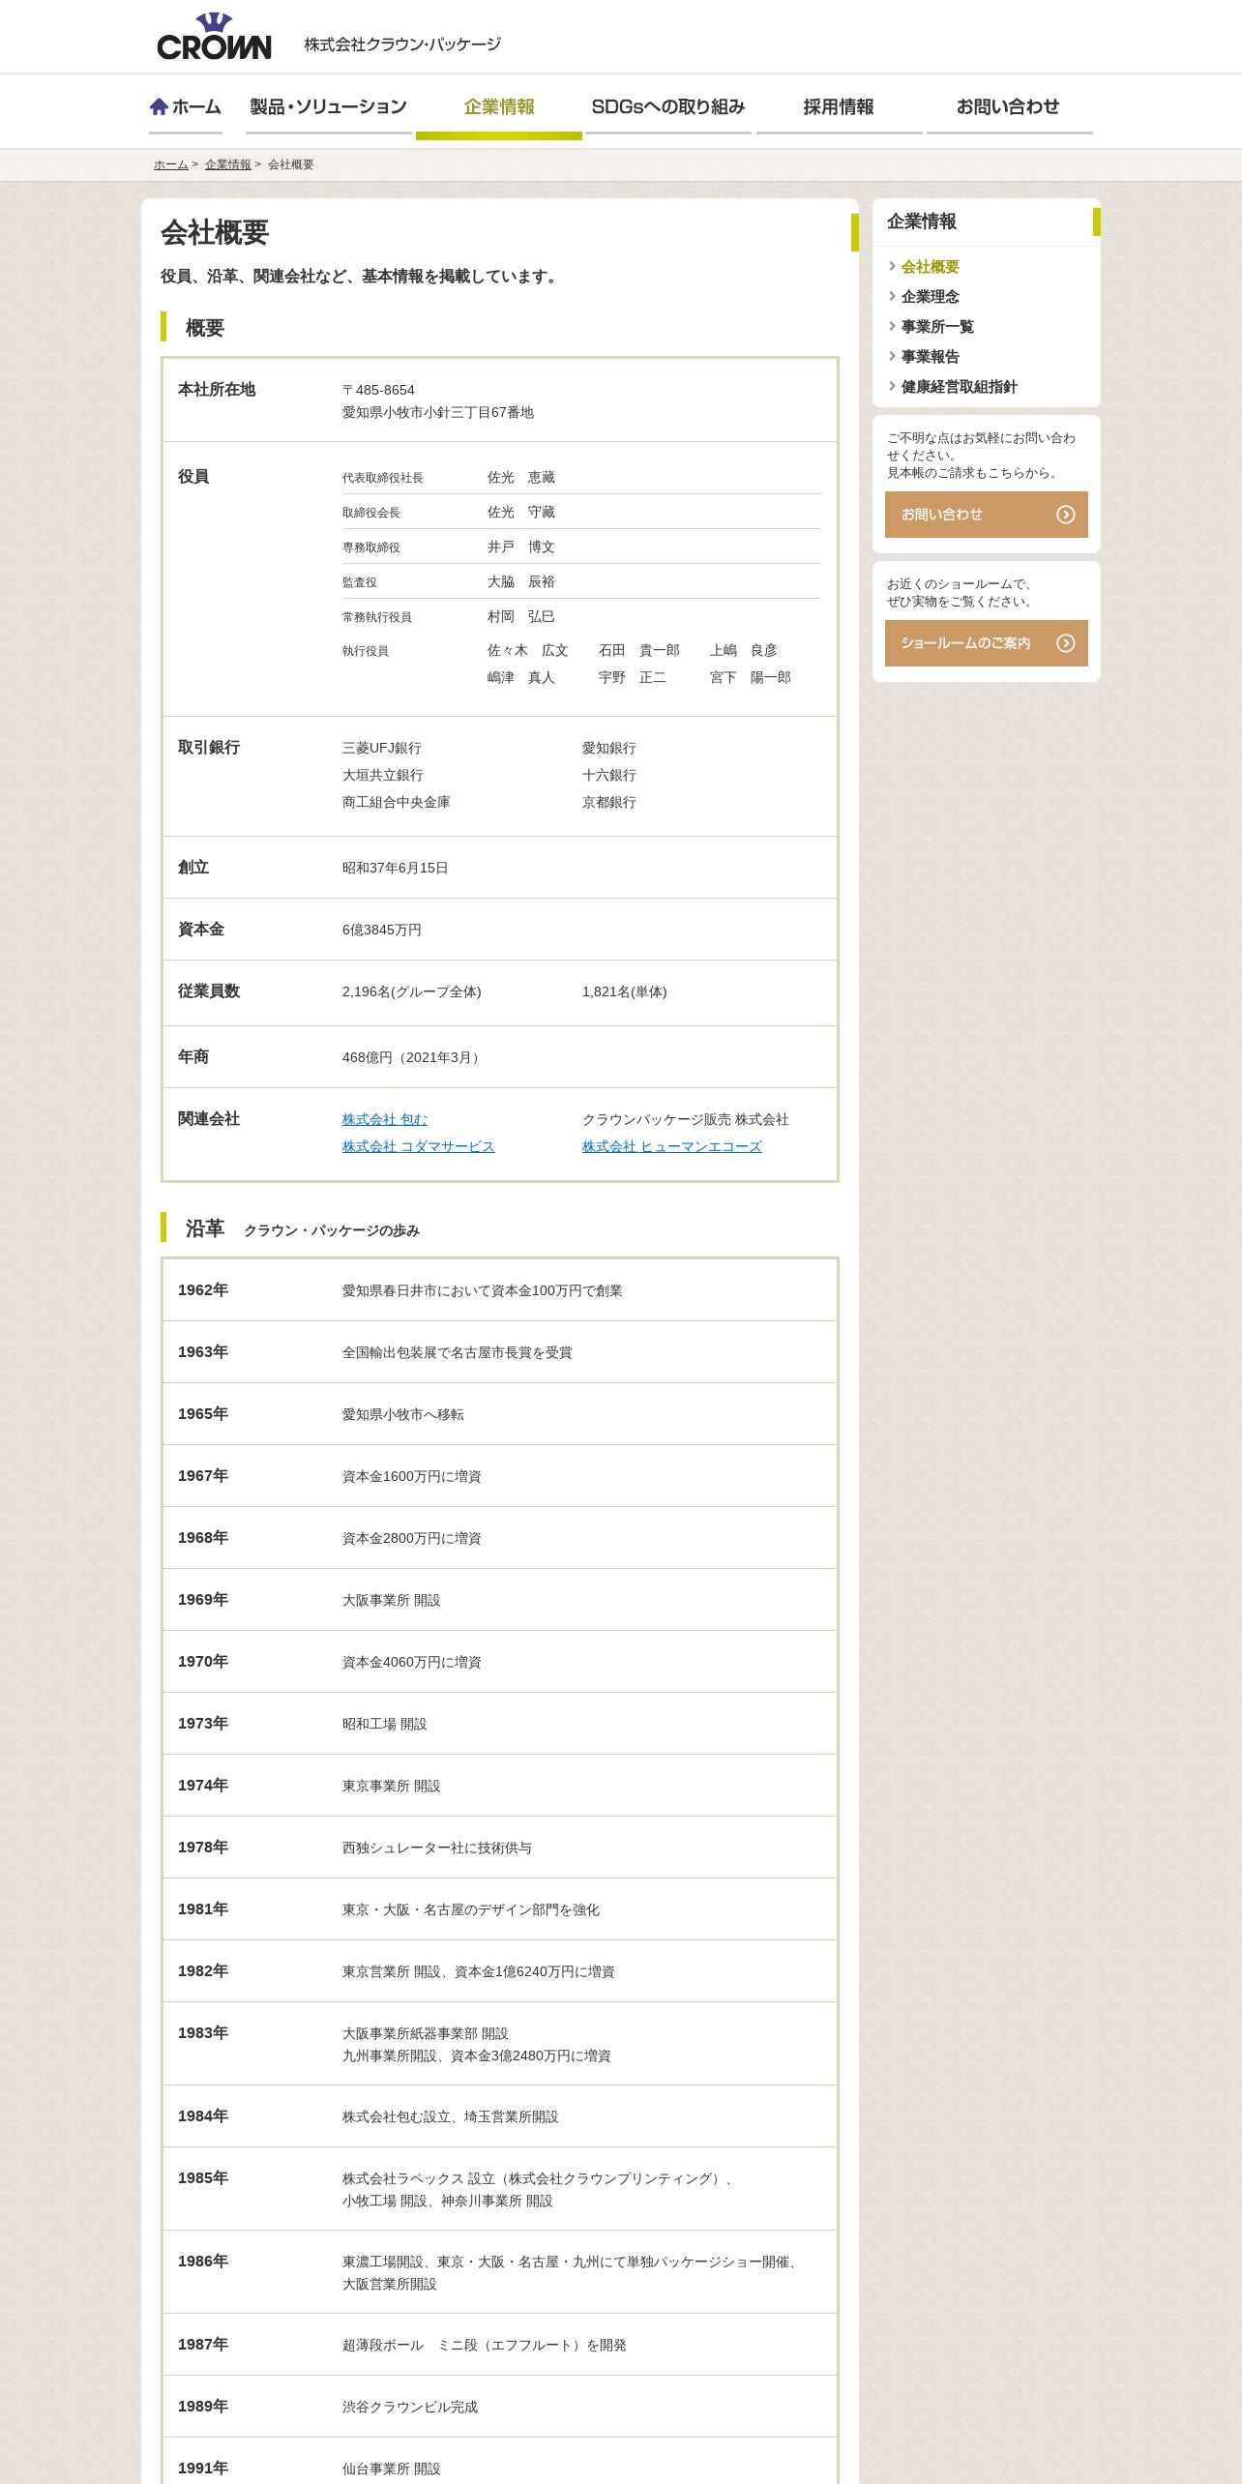The width and height of the screenshot is (1242, 2484).
Task: Click chevron beside 会社概要 sidebar link
Action: point(892,266)
